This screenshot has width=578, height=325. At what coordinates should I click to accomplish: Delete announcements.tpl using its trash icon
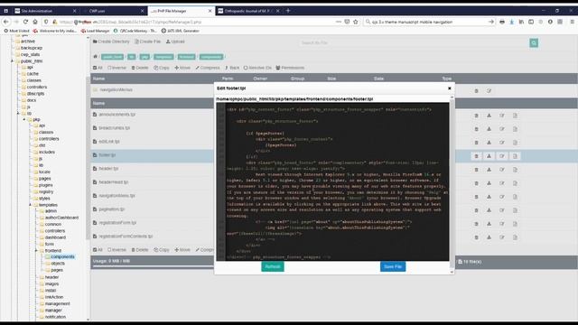(x=476, y=116)
